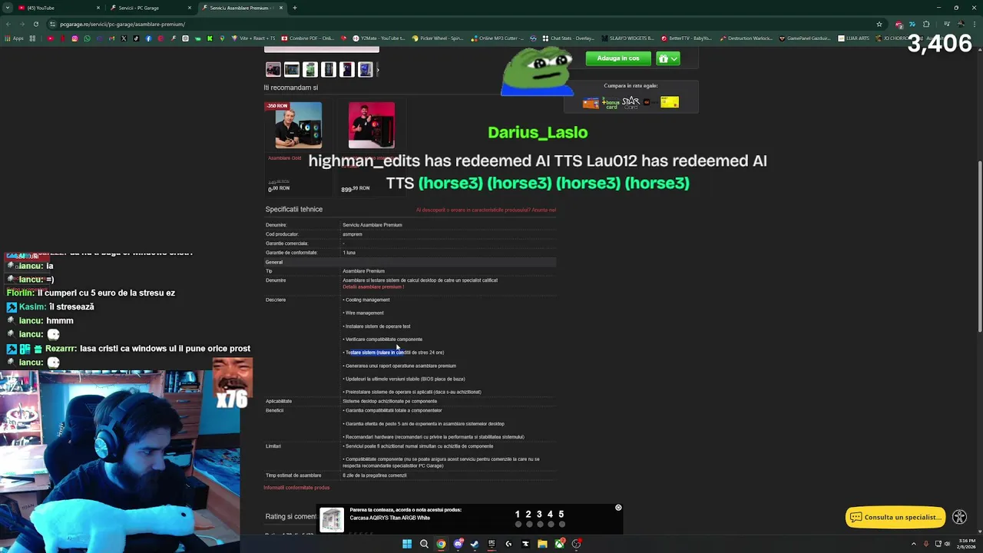Switch to the Servicii - PC Garage tab
Image resolution: width=983 pixels, height=553 pixels.
[150, 8]
